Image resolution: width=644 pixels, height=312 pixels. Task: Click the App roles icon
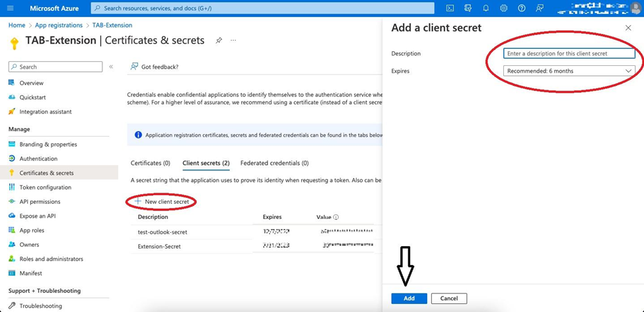[x=11, y=230]
